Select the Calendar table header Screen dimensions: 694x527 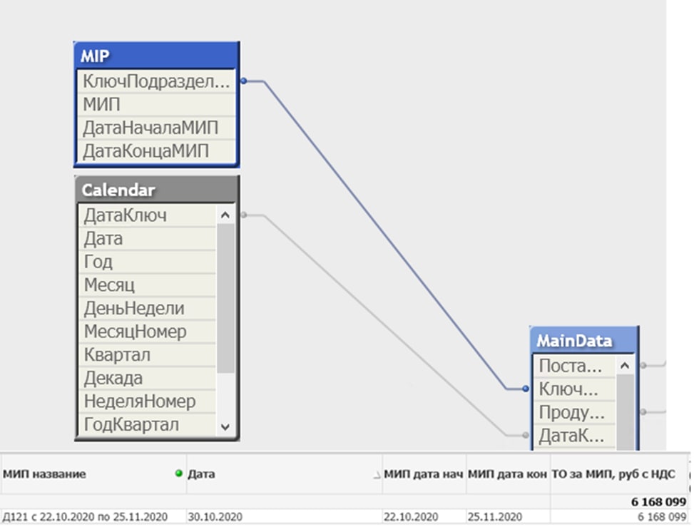click(157, 190)
